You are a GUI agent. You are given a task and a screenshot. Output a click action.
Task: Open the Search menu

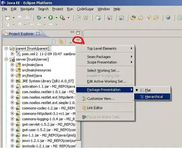click(43, 9)
